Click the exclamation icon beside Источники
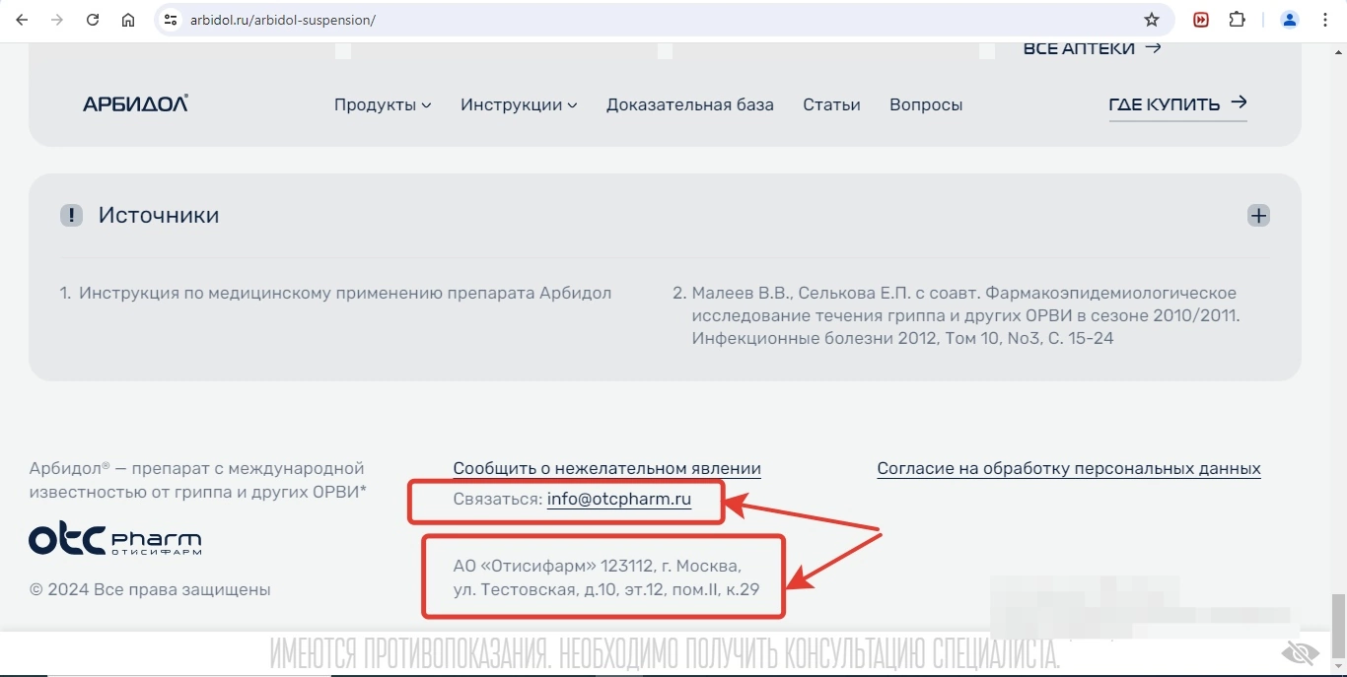This screenshot has width=1347, height=677. tap(71, 215)
